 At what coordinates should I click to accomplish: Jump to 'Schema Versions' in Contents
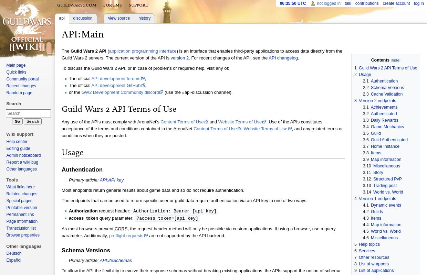(387, 88)
